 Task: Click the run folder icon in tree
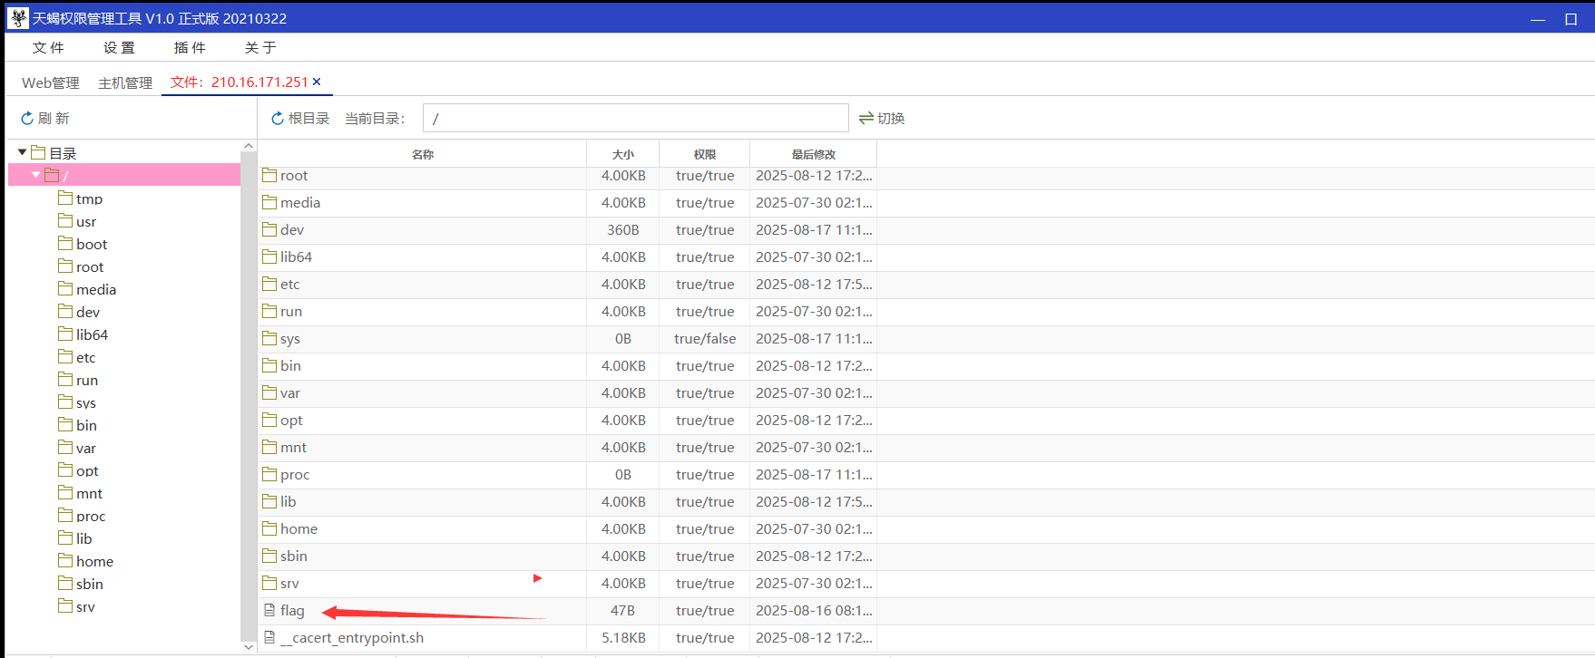click(x=65, y=379)
